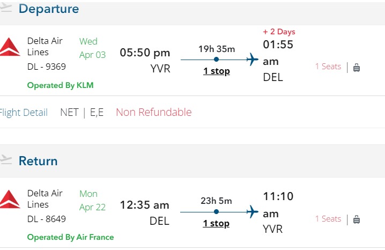Viewport: 385px width, 250px height.
Task: Select the Return section heading
Action: 38,160
